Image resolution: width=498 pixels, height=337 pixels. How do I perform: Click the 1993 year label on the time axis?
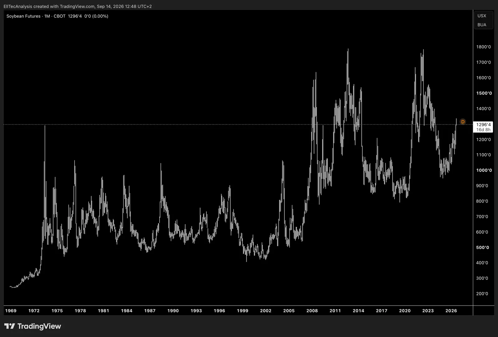[x=196, y=311]
